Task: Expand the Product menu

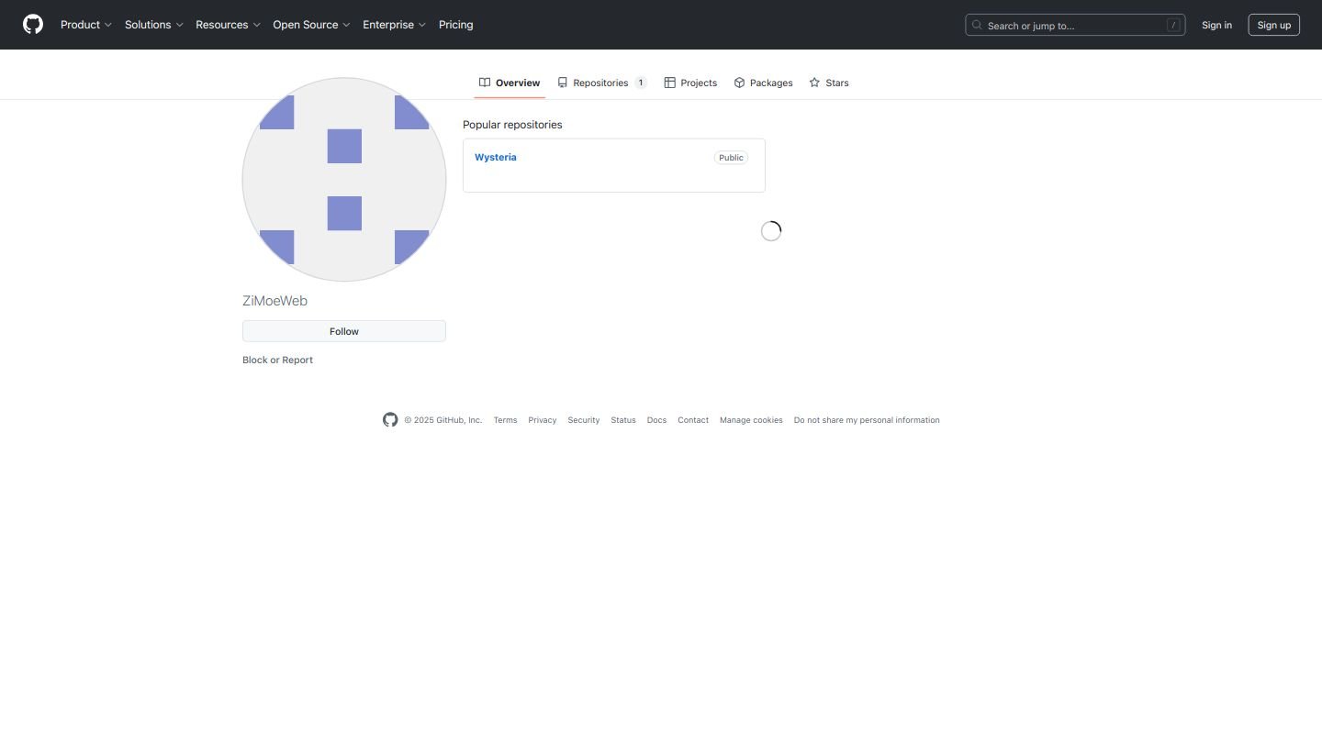Action: tap(86, 25)
